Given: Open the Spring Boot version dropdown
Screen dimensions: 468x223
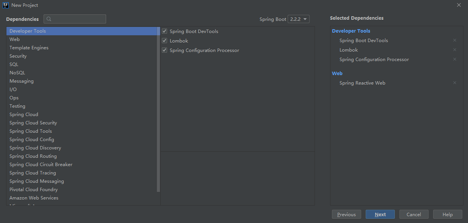Looking at the screenshot, I should pyautogui.click(x=299, y=19).
